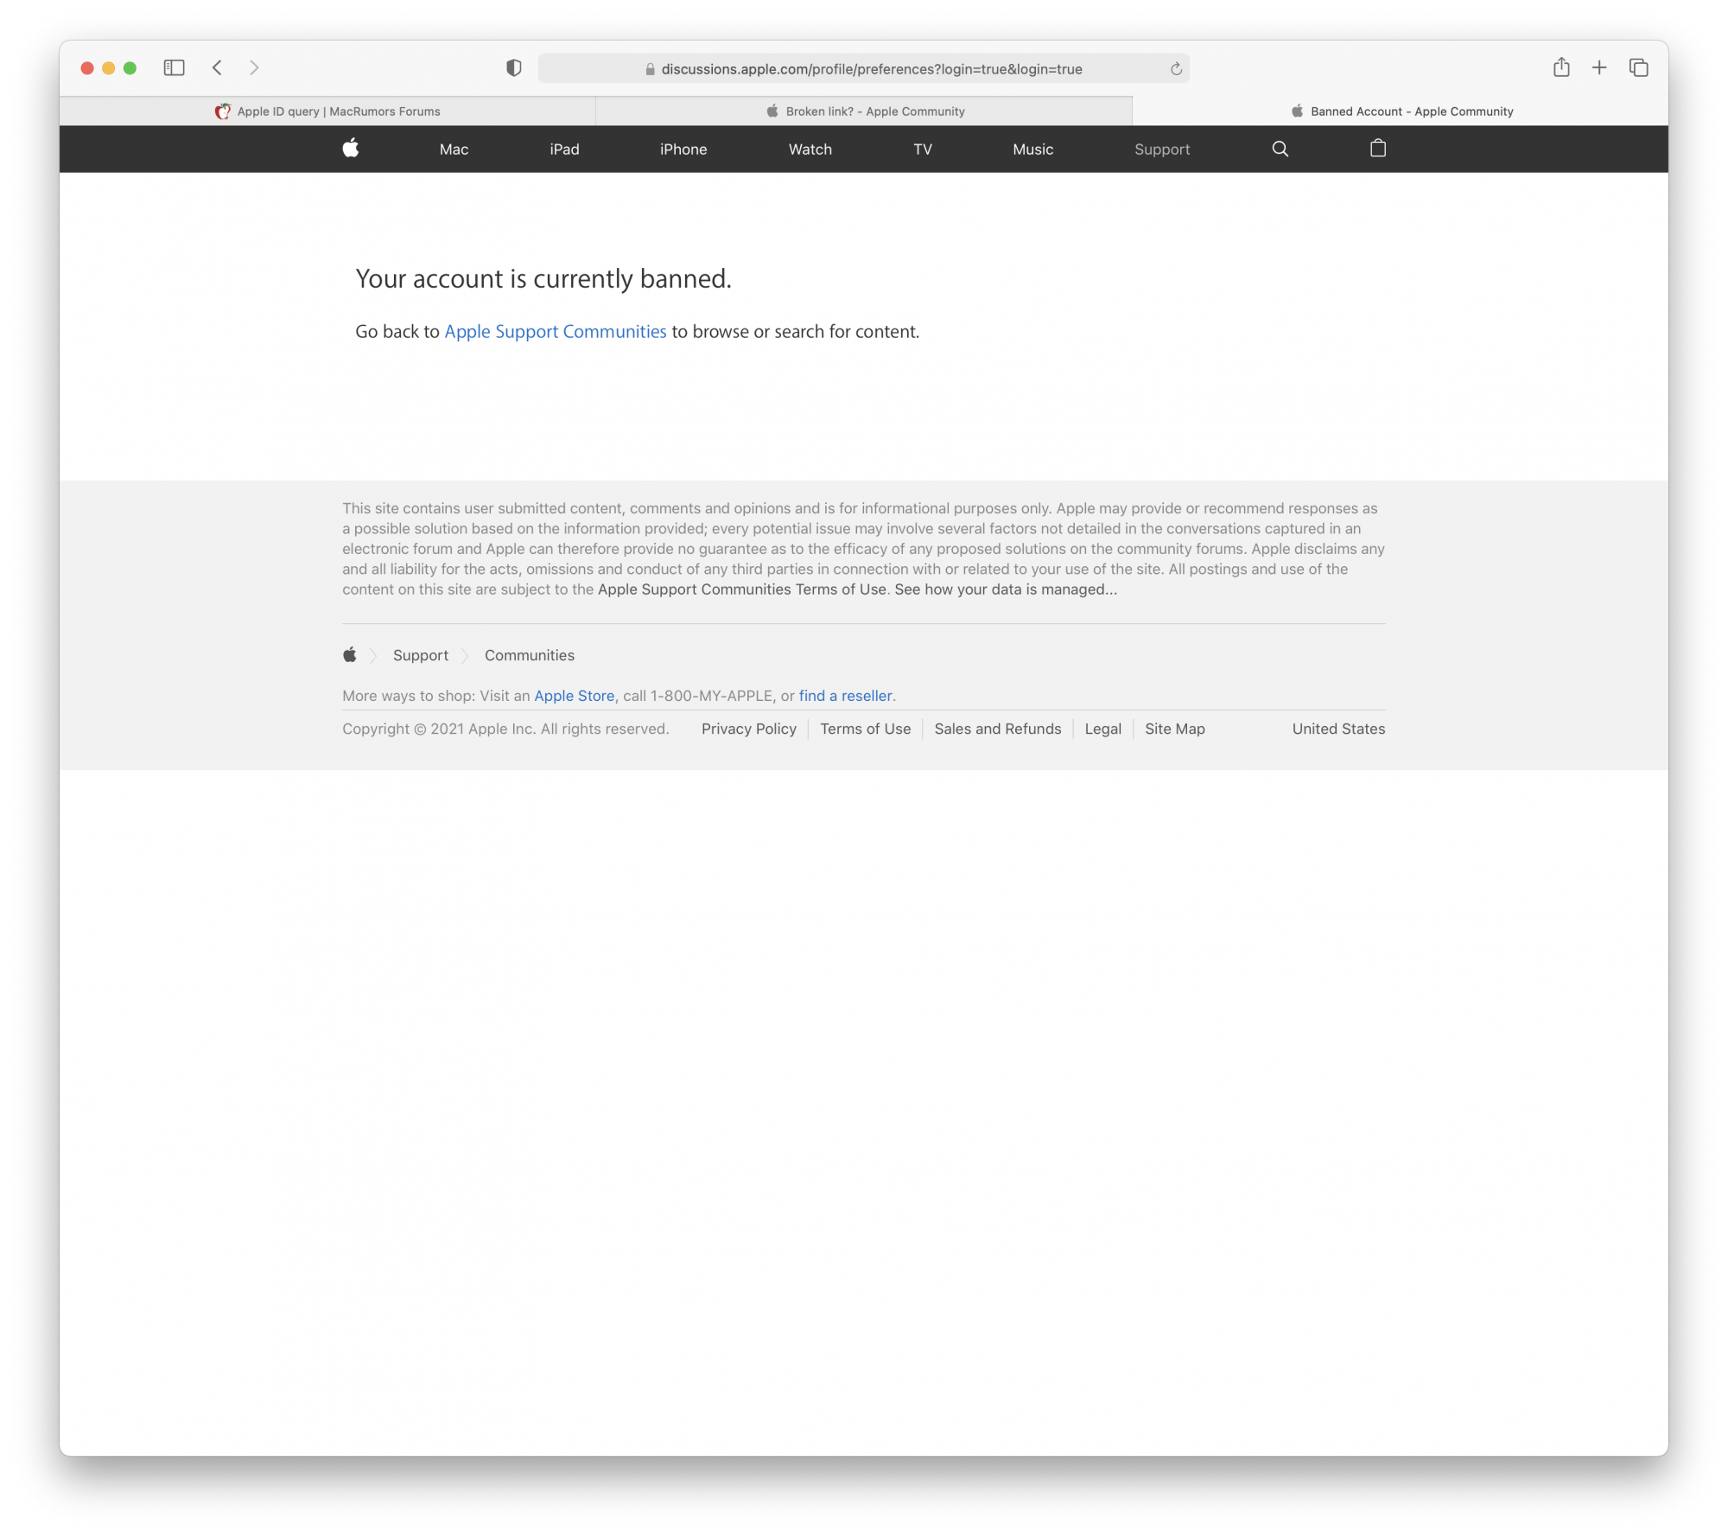Click the lock icon in address bar
This screenshot has width=1728, height=1535.
coord(650,69)
